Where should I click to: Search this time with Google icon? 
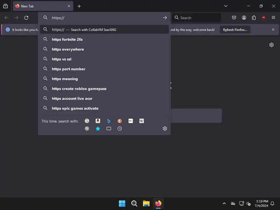87,121
